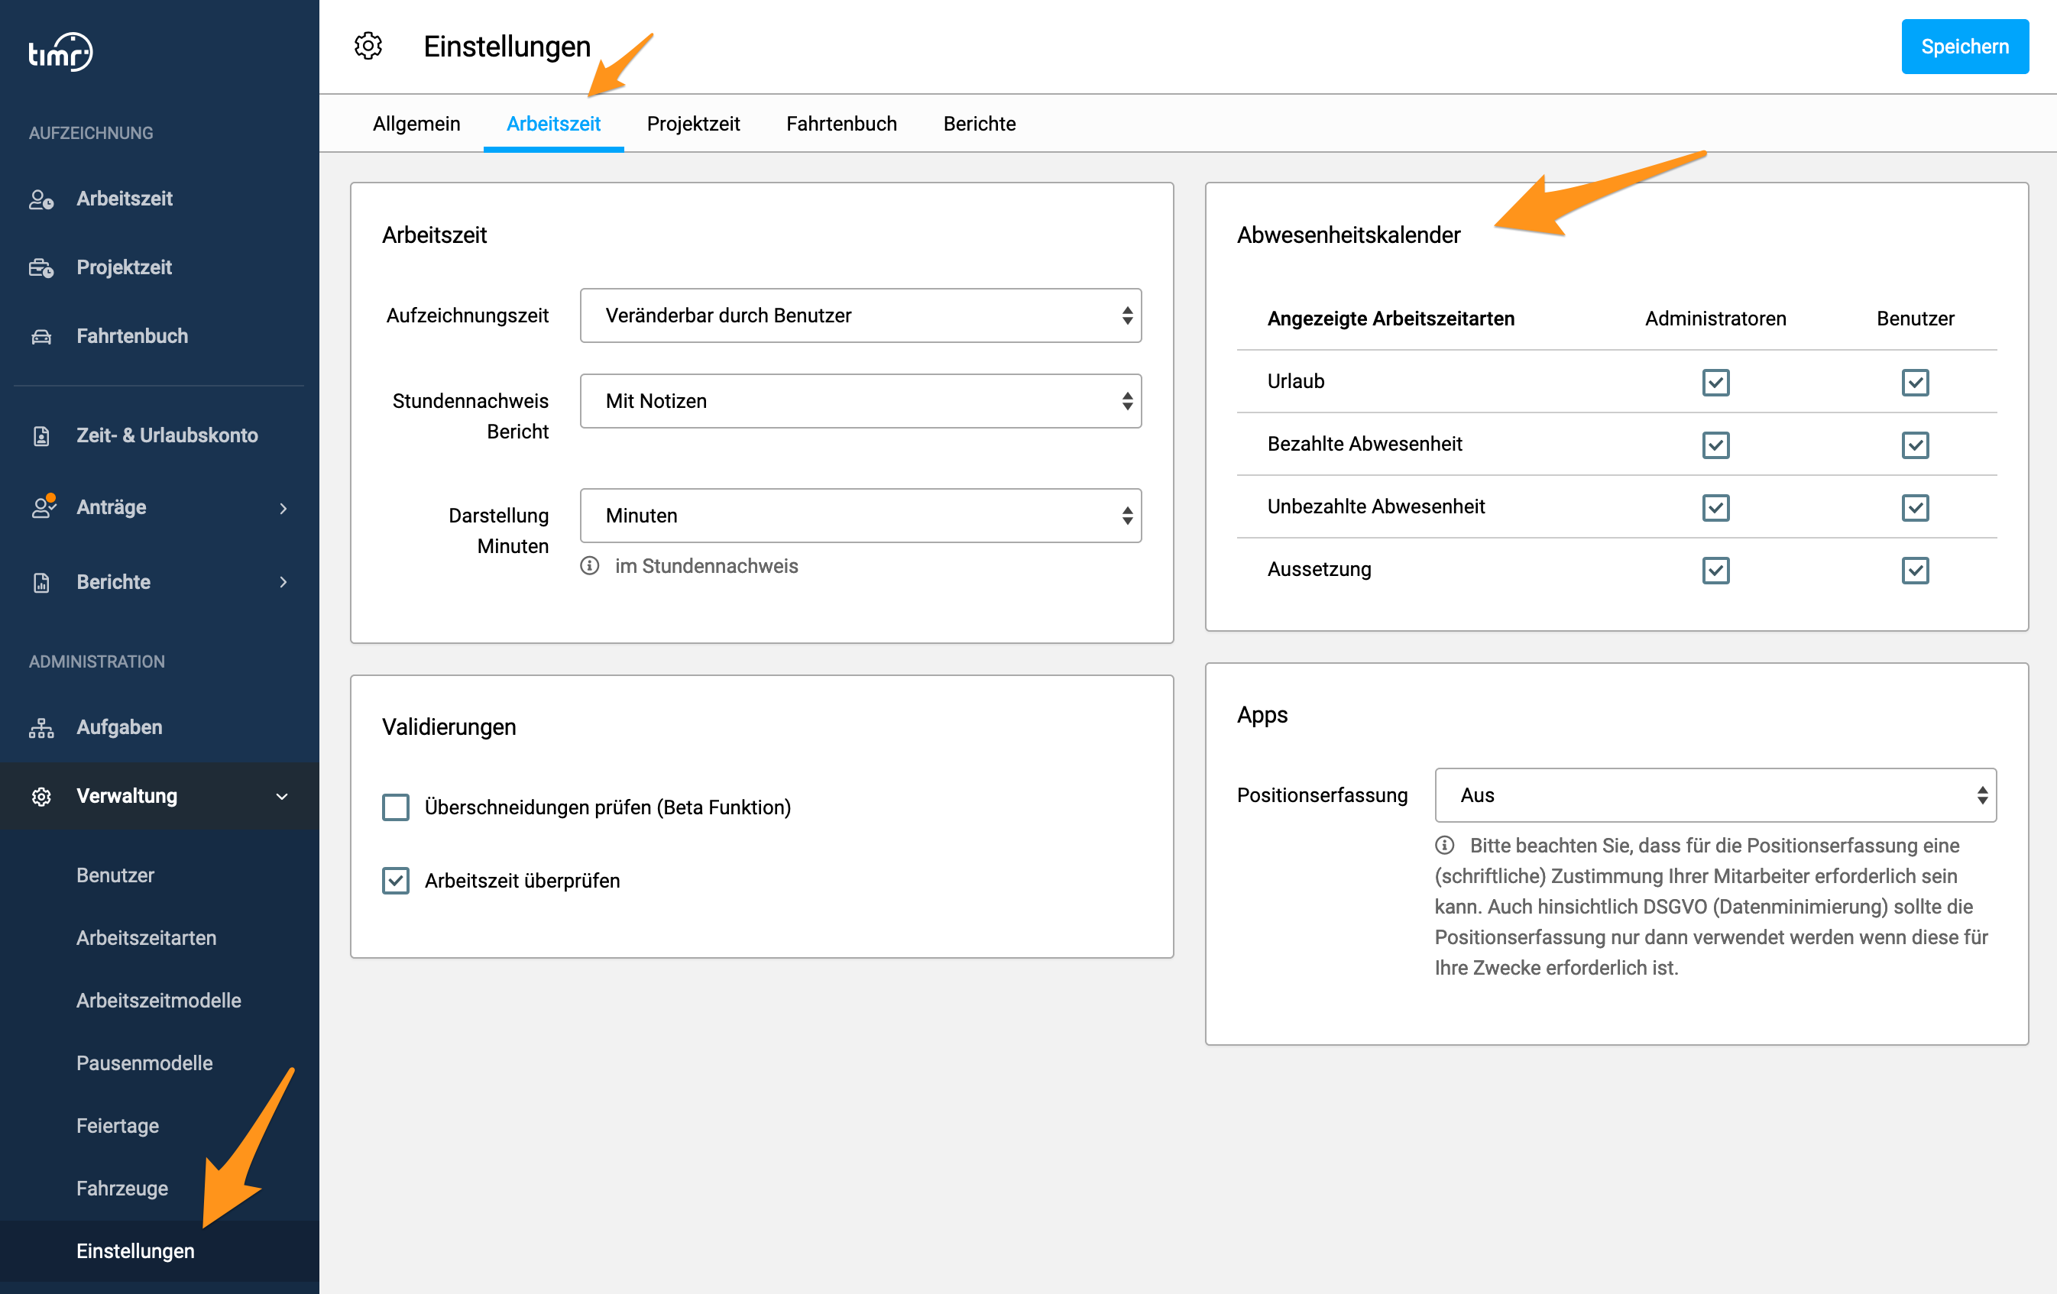
Task: Toggle Aussetzung for Benutzer
Action: coord(1915,570)
